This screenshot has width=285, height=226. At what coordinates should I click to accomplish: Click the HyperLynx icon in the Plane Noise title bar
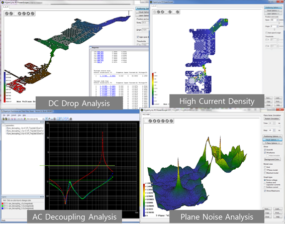[x=142, y=110]
